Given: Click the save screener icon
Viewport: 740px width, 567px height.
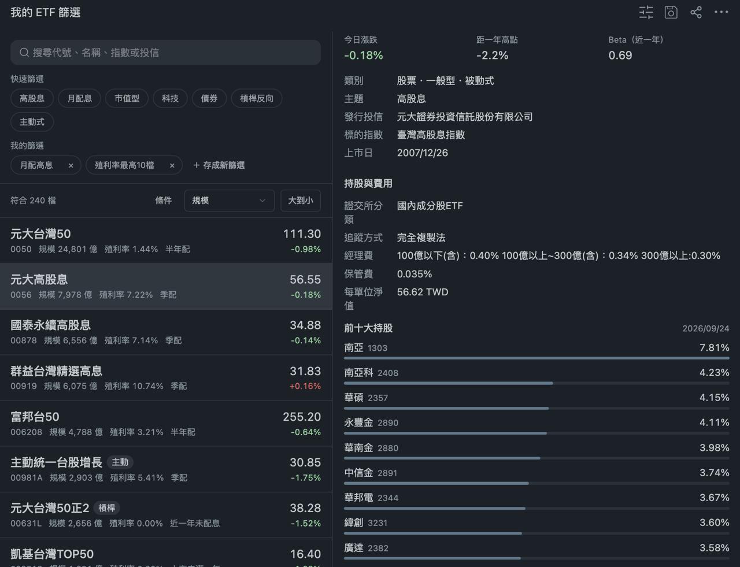Looking at the screenshot, I should pos(671,12).
